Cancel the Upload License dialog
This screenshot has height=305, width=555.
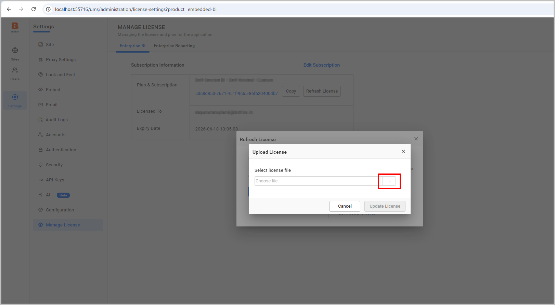coord(345,206)
